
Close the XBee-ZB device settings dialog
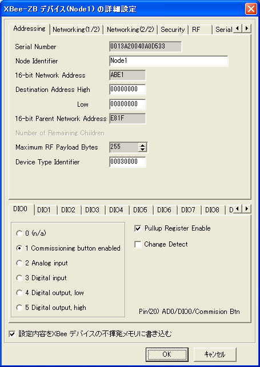click(251, 9)
